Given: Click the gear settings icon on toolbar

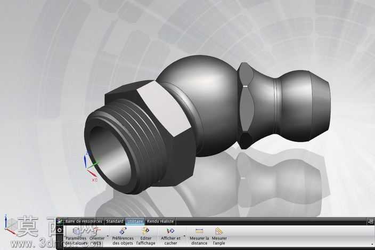Looking at the screenshot, I should pos(60,230).
